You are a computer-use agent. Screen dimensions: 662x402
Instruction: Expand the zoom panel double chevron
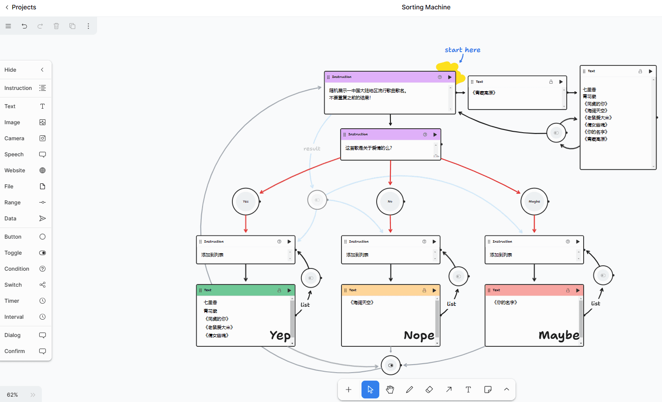[x=33, y=395]
